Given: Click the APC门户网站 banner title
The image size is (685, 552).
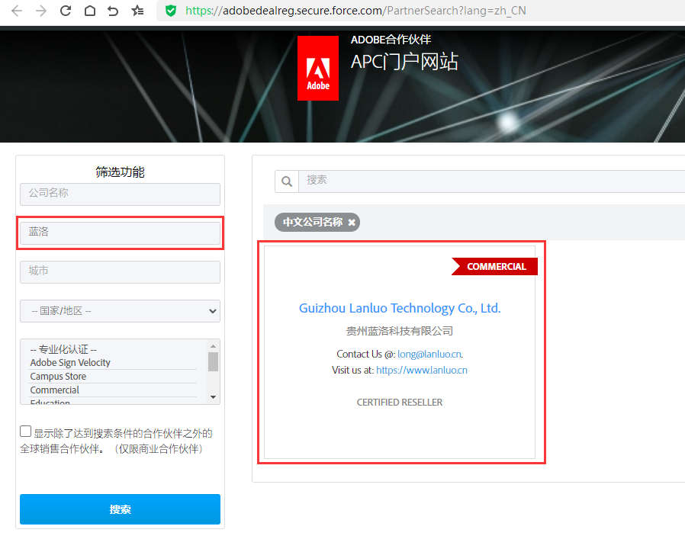Looking at the screenshot, I should coord(404,62).
